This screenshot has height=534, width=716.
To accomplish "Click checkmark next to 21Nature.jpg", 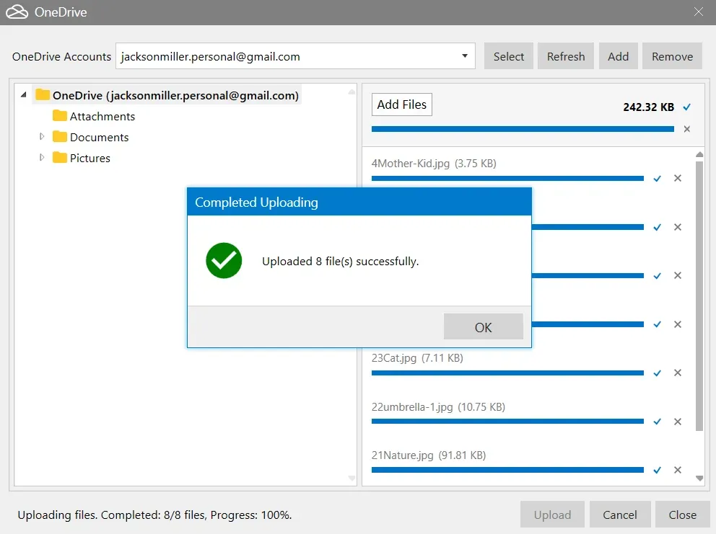I will [x=657, y=470].
